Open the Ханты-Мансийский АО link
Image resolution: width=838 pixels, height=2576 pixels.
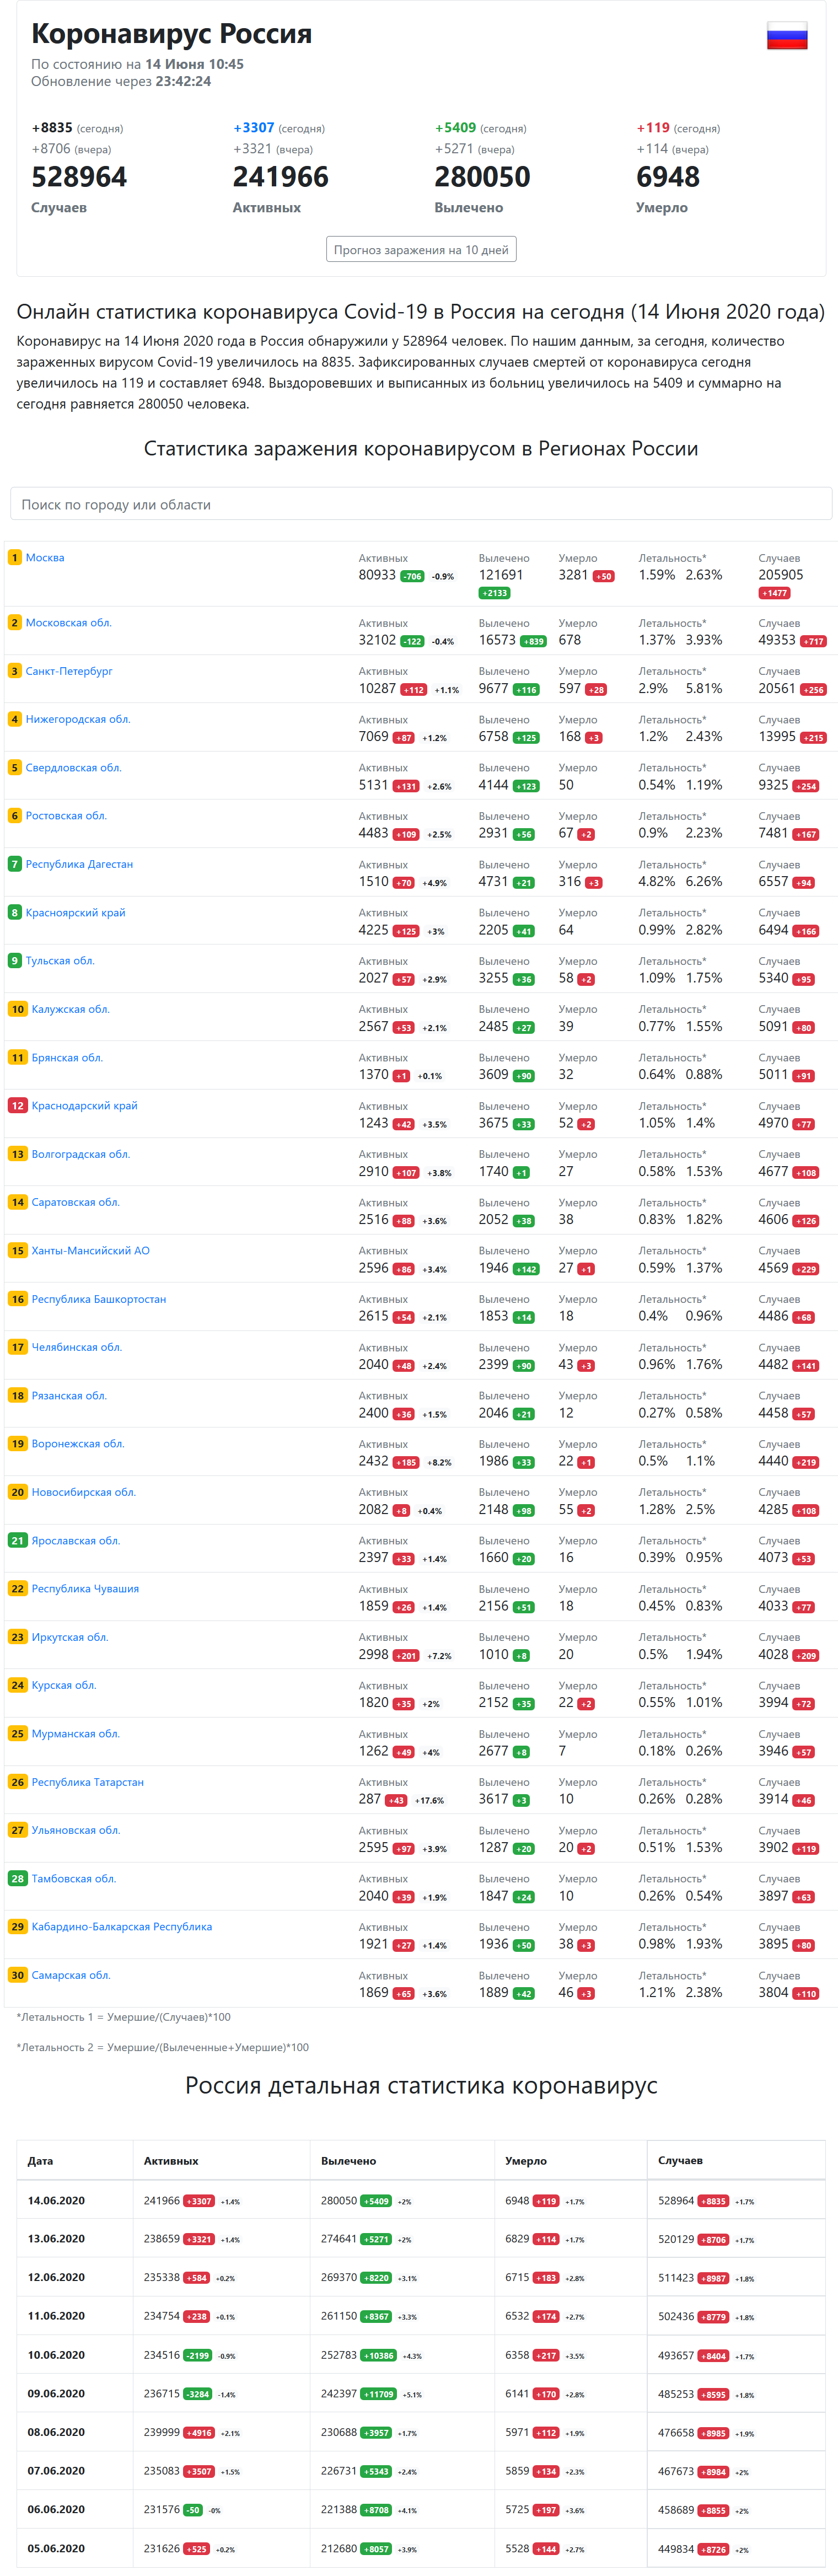tap(90, 1251)
